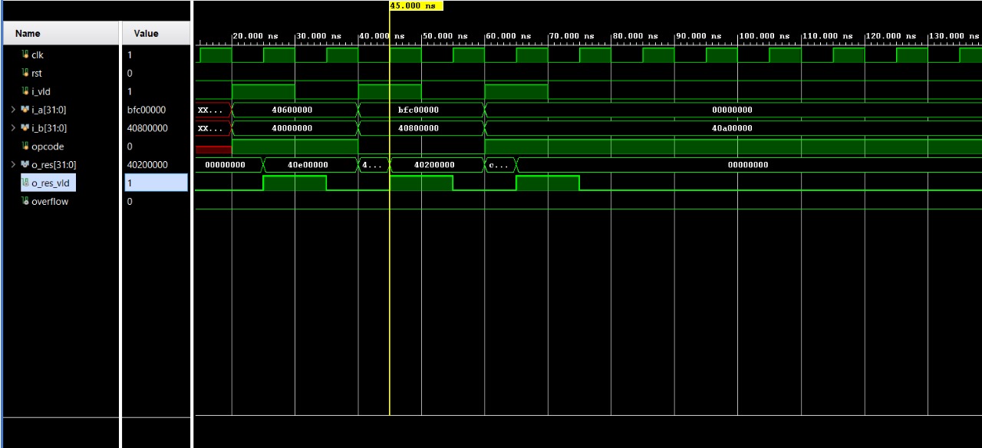This screenshot has width=982, height=448.
Task: Click the 40e00000 value in o_res waveform
Action: [x=308, y=165]
